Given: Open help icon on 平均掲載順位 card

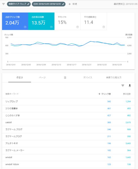Looking at the screenshot, I should (x=104, y=27).
